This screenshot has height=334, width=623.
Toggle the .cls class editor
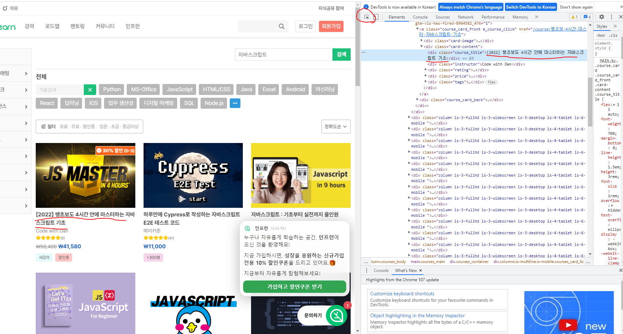[x=613, y=35]
